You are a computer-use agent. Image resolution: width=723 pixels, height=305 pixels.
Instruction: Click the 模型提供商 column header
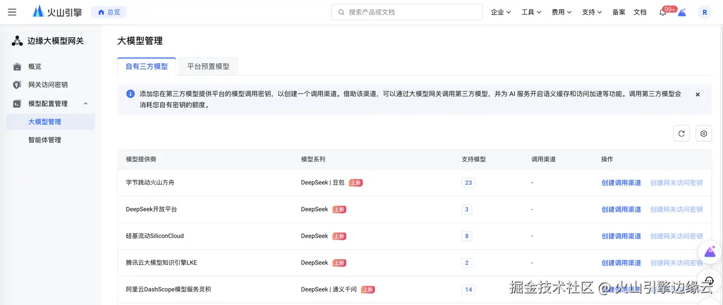(141, 160)
